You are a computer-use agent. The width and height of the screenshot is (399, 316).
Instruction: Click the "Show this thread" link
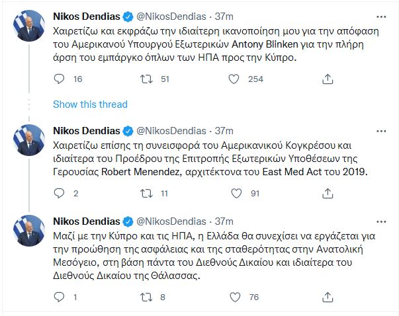point(89,104)
